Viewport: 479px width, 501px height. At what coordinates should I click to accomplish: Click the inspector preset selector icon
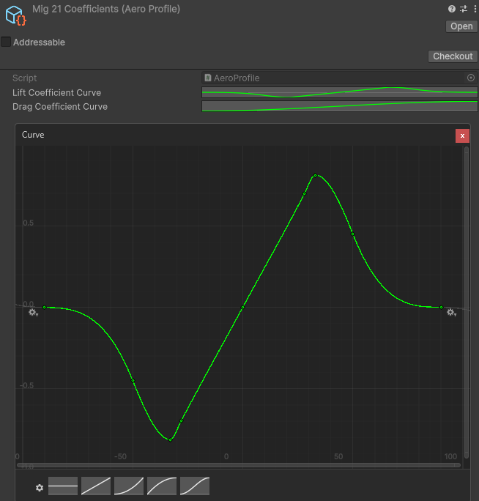(x=463, y=9)
